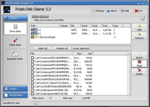Viewport: 150px width, 107px height.
Task: Open the About dialog
Action: [x=112, y=11]
